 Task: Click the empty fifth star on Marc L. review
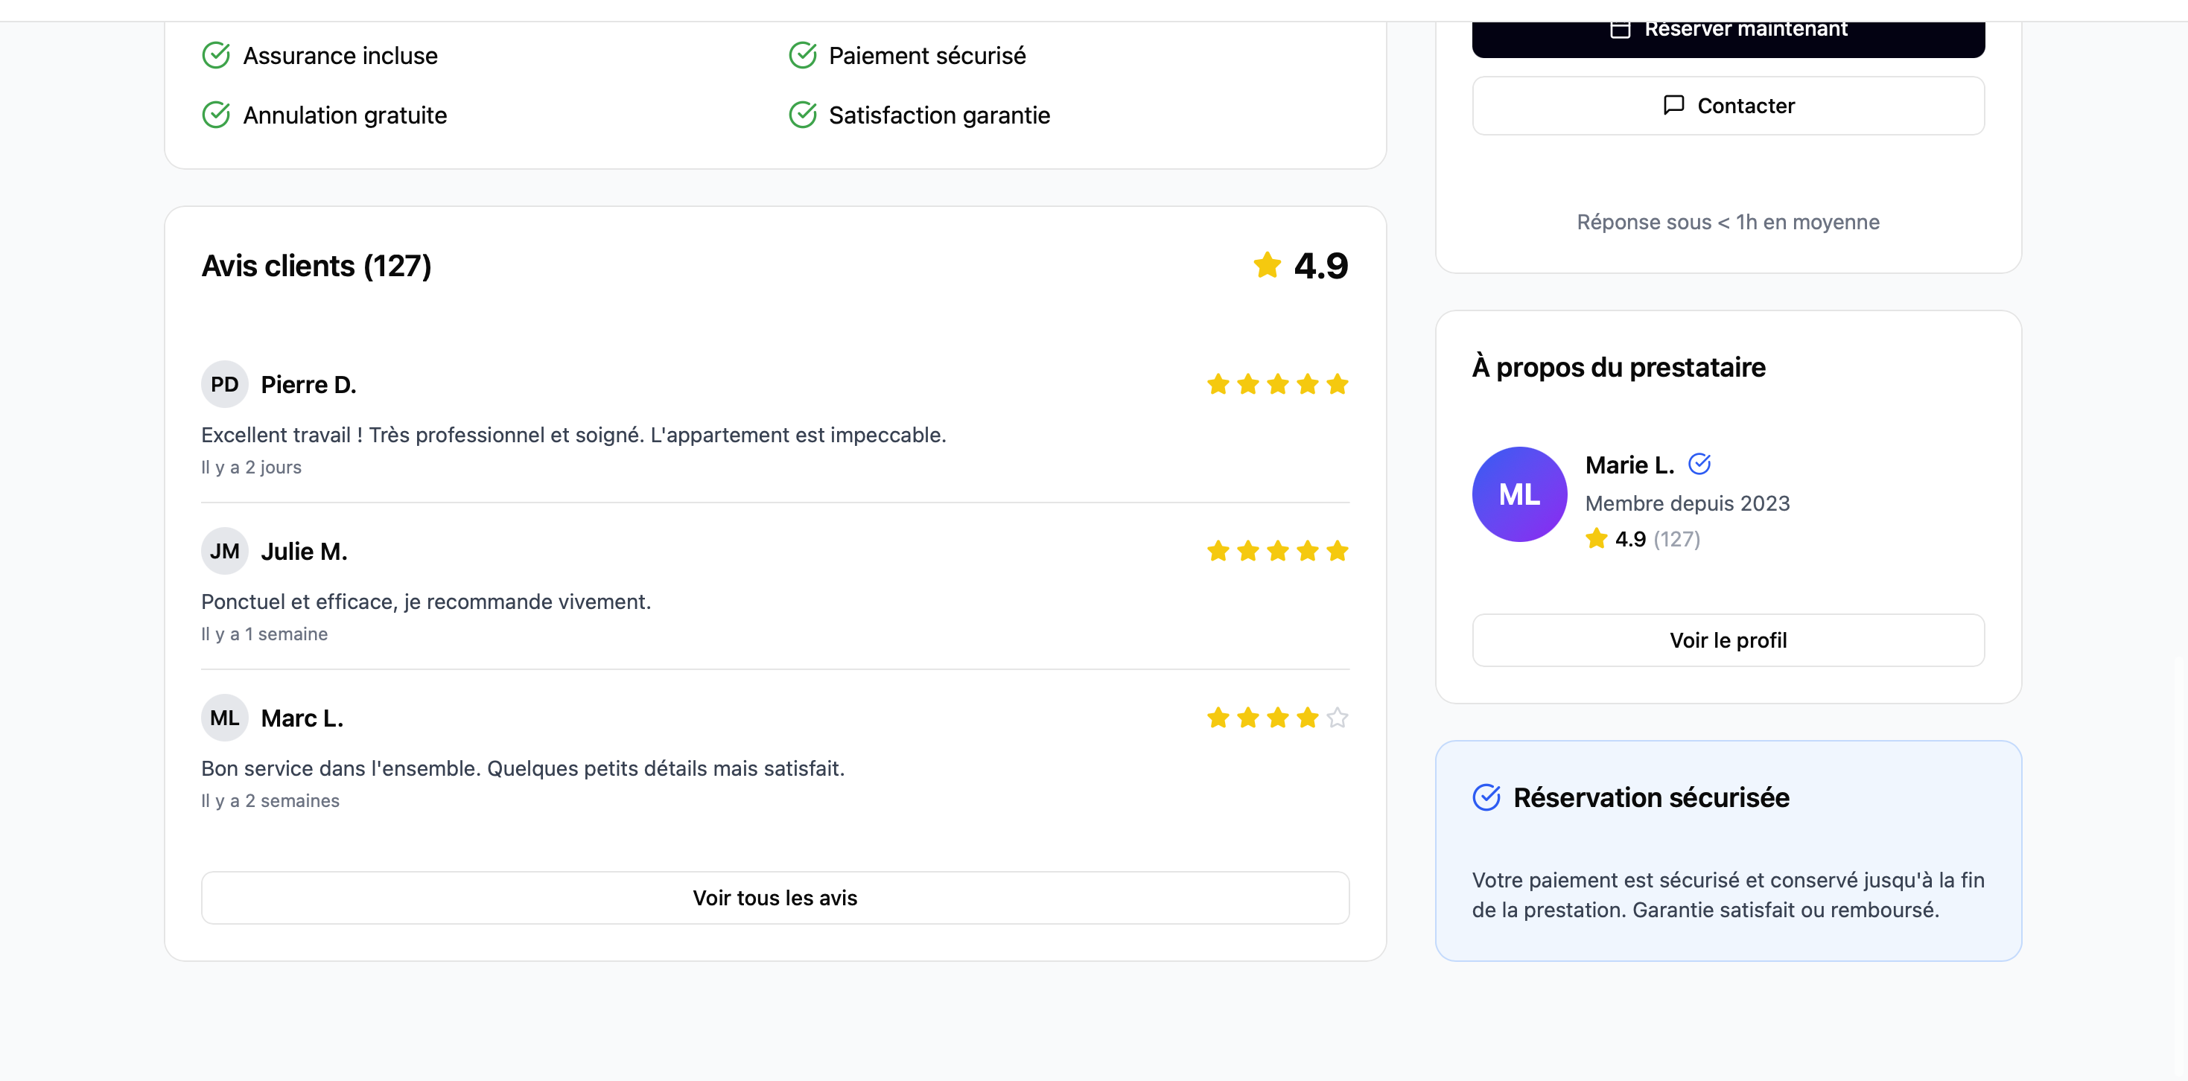click(1337, 718)
